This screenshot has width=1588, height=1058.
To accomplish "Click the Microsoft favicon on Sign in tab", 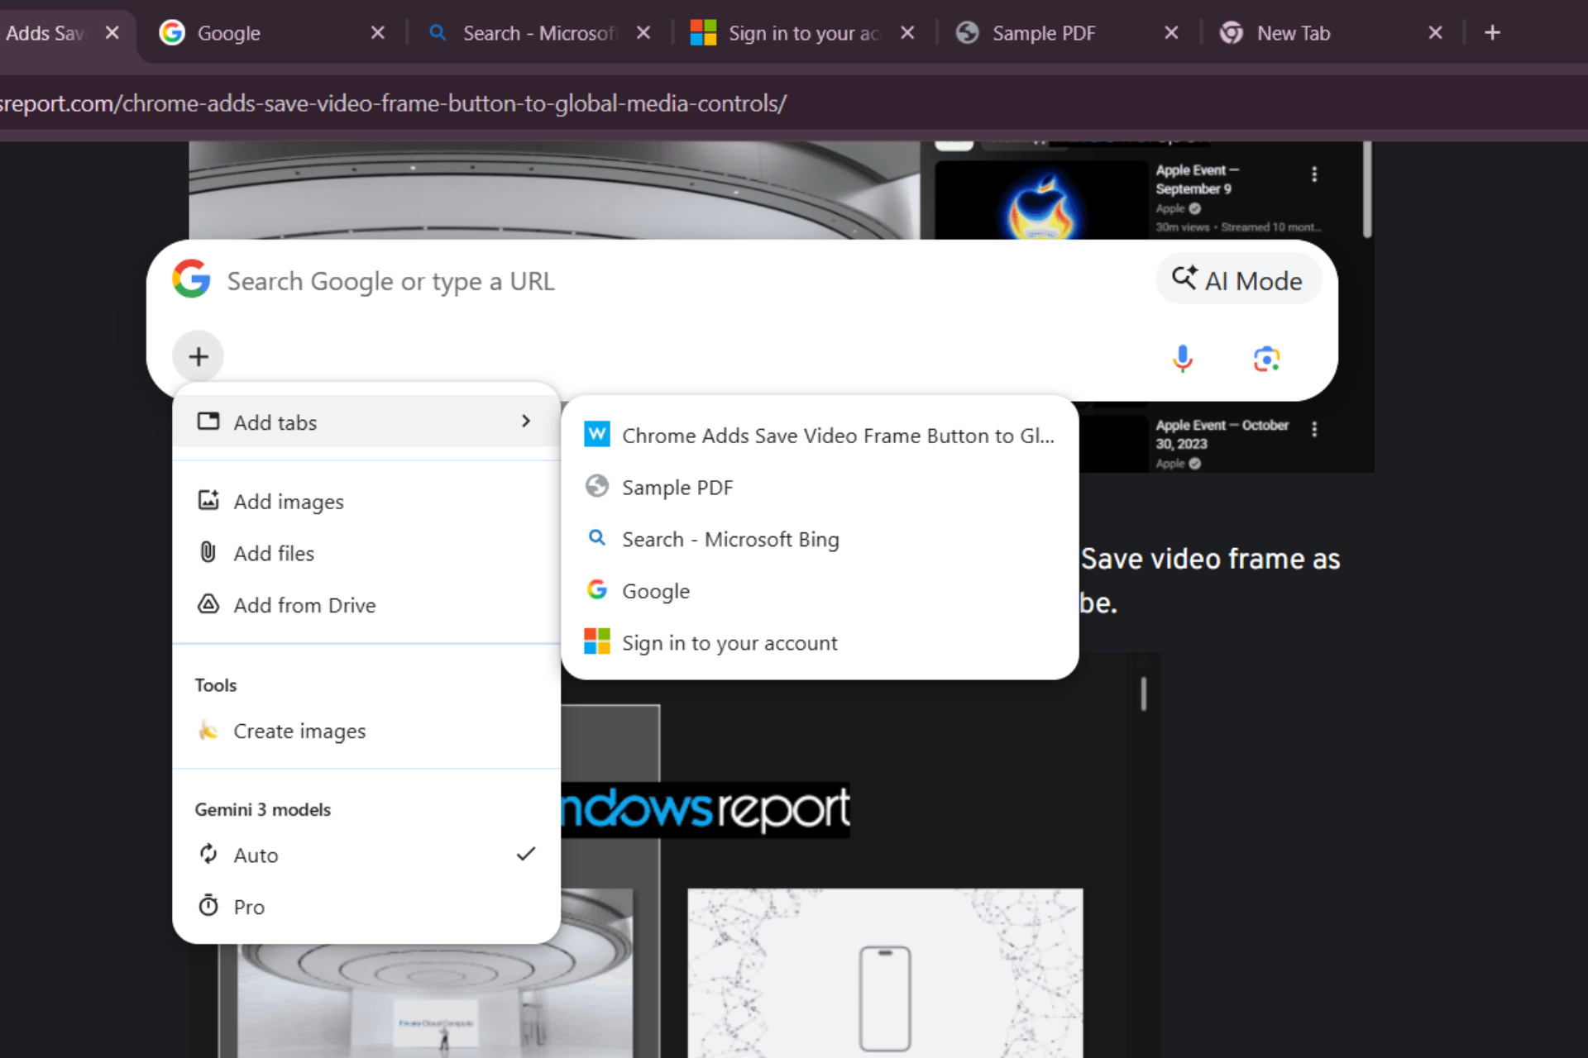I will 703,33.
